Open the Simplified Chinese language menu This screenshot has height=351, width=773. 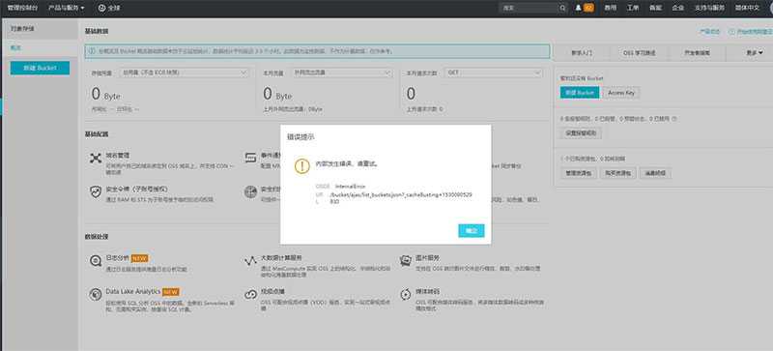[x=747, y=8]
